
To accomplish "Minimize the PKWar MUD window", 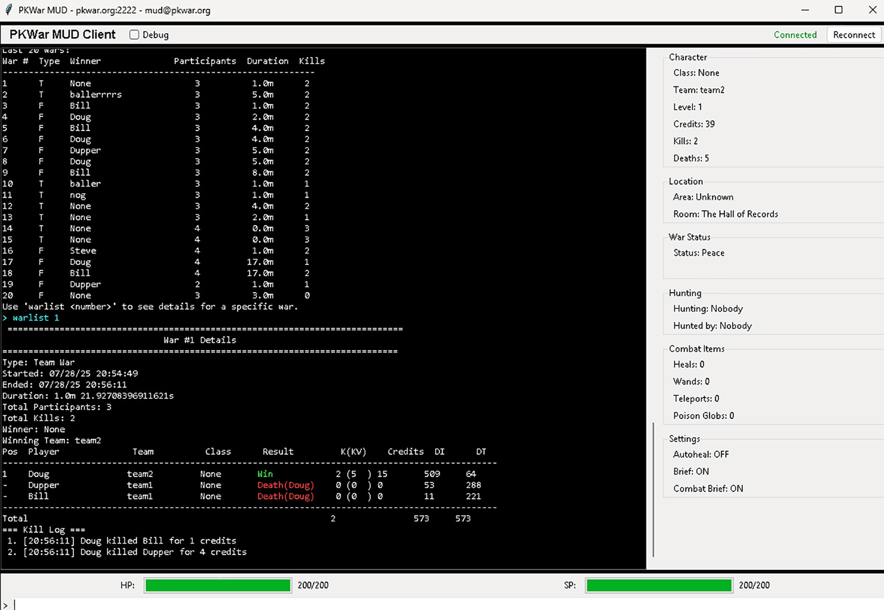I will (x=805, y=10).
